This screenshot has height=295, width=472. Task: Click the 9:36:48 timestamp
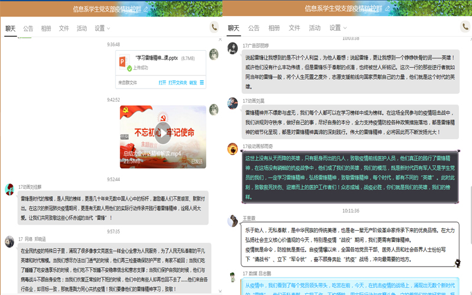[x=113, y=44]
